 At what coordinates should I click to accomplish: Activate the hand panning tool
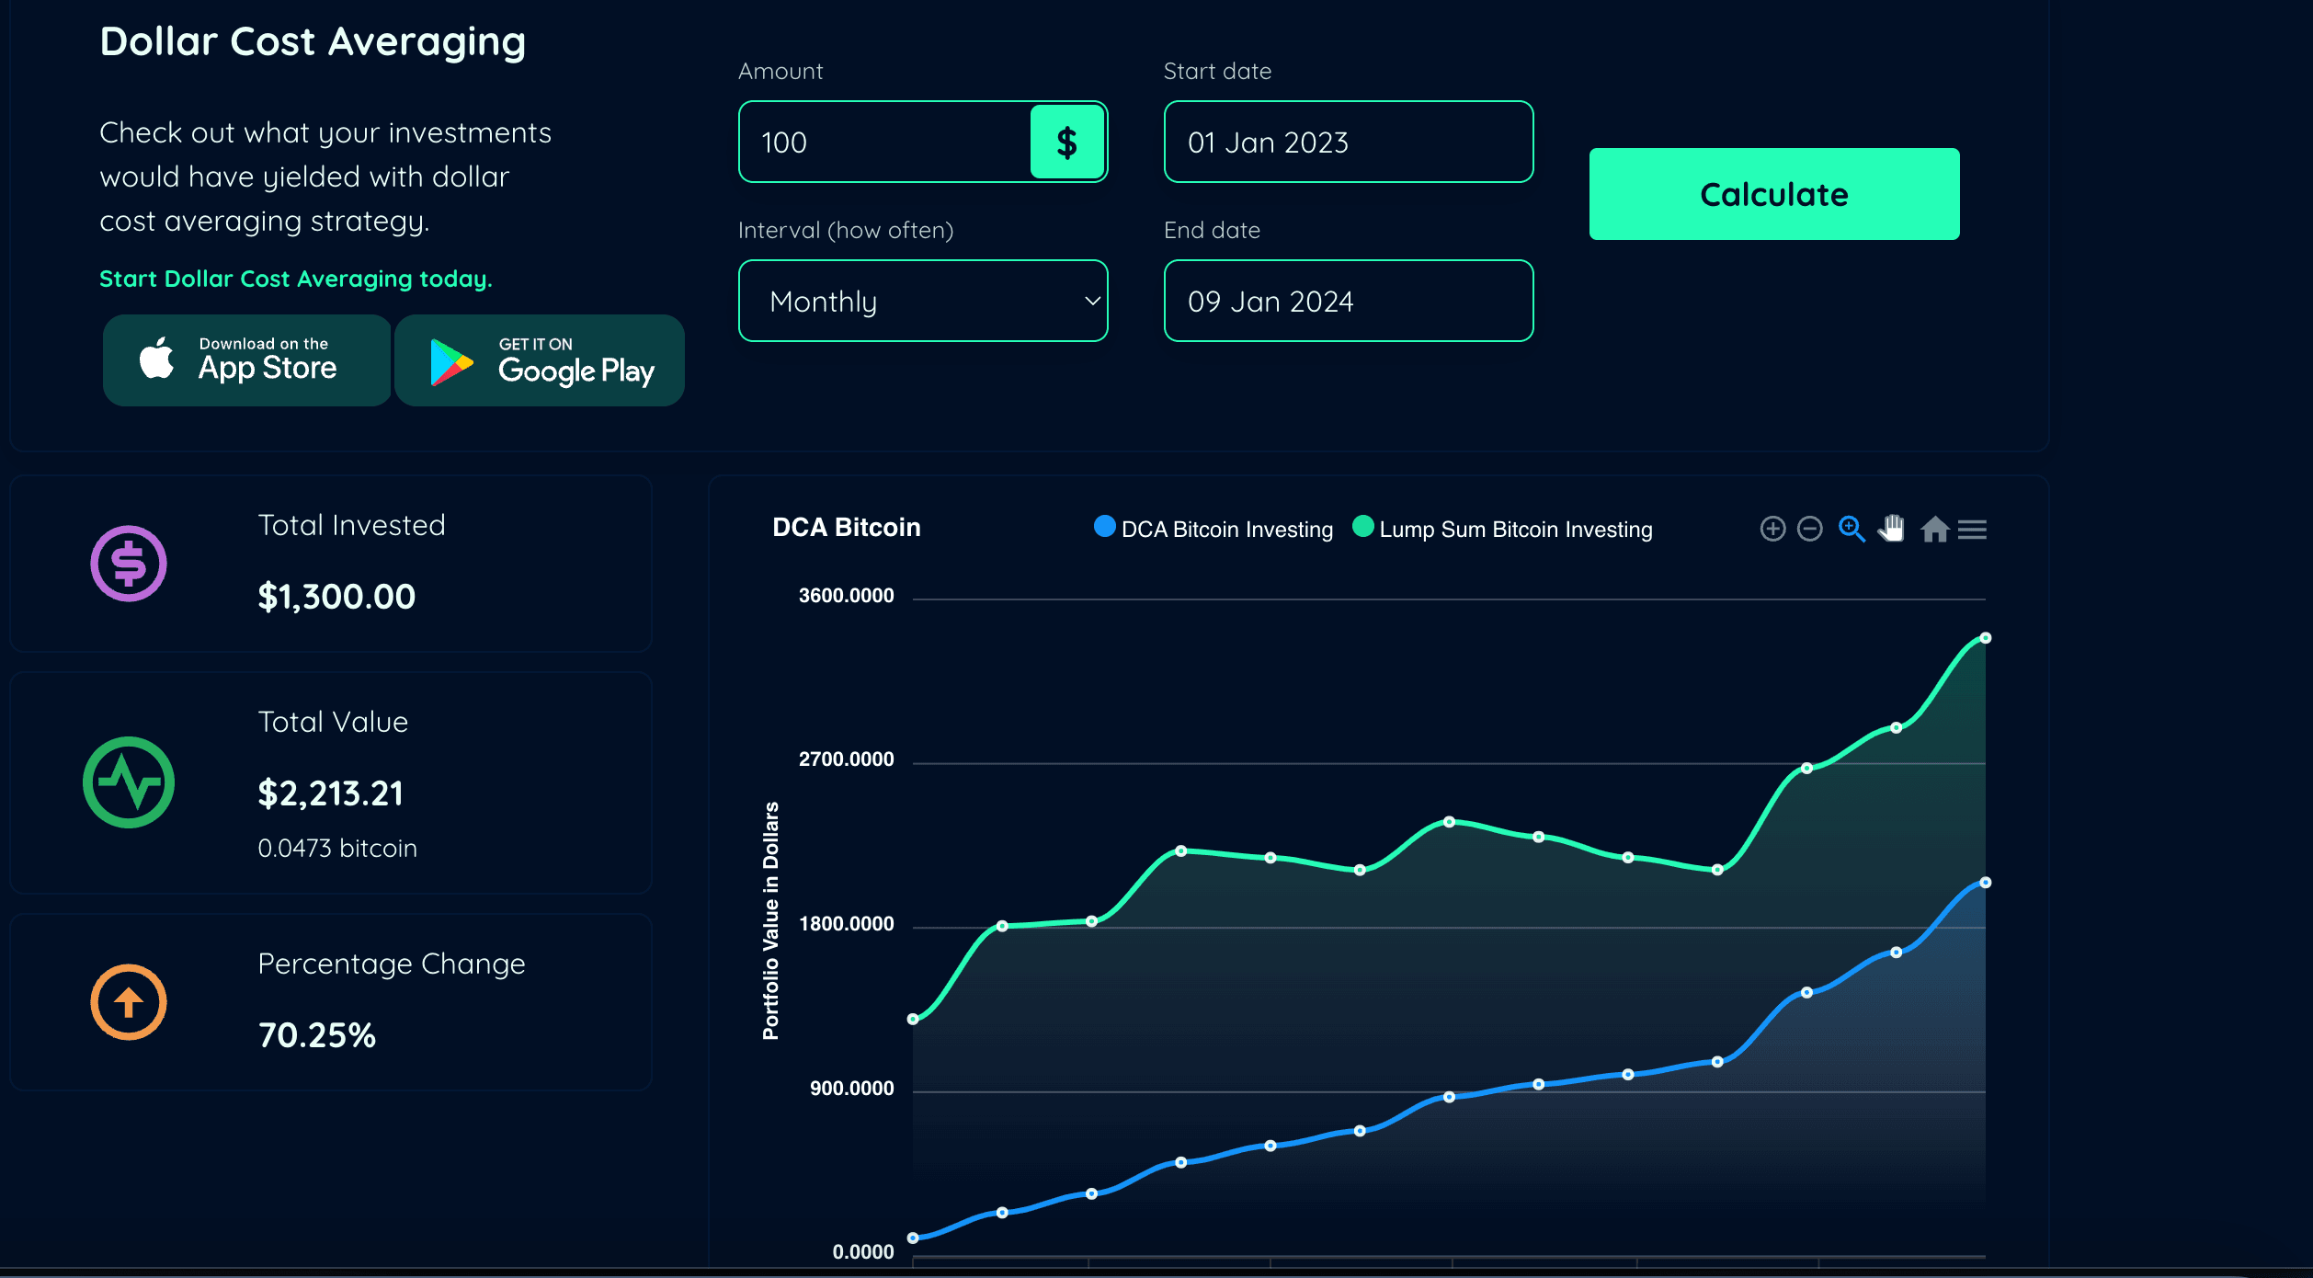coord(1892,529)
